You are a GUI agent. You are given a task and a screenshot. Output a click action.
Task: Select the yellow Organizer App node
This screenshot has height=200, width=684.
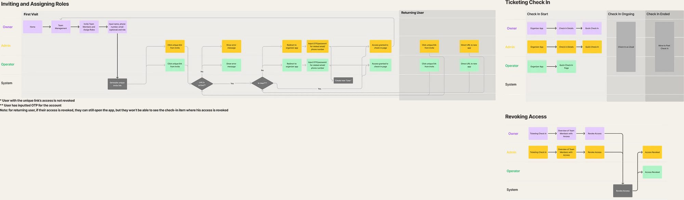coord(537,47)
